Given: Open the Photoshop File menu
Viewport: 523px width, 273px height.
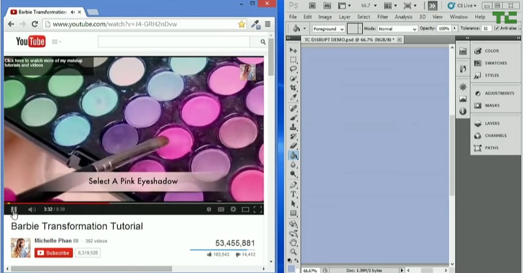Looking at the screenshot, I should (x=293, y=16).
